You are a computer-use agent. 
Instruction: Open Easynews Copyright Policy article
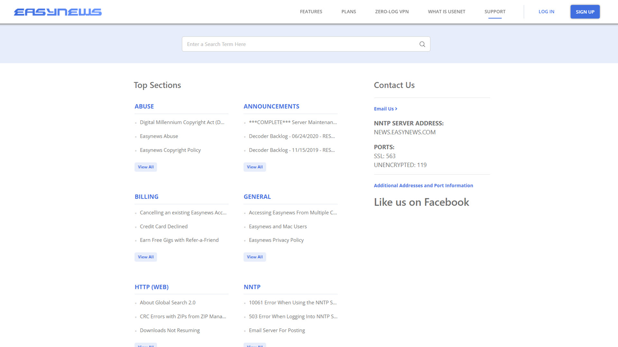click(170, 150)
